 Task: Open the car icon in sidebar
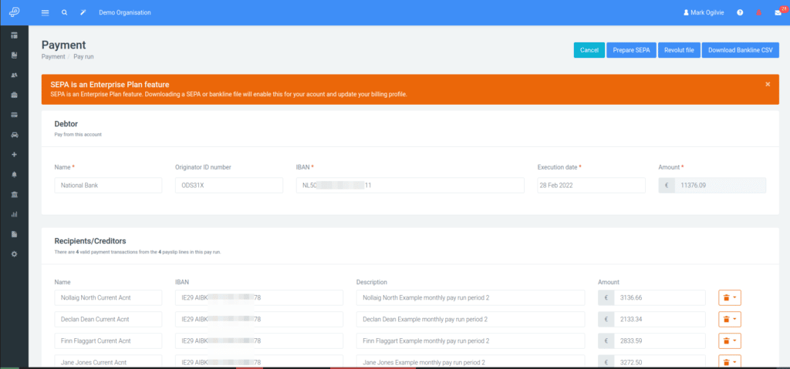click(14, 135)
